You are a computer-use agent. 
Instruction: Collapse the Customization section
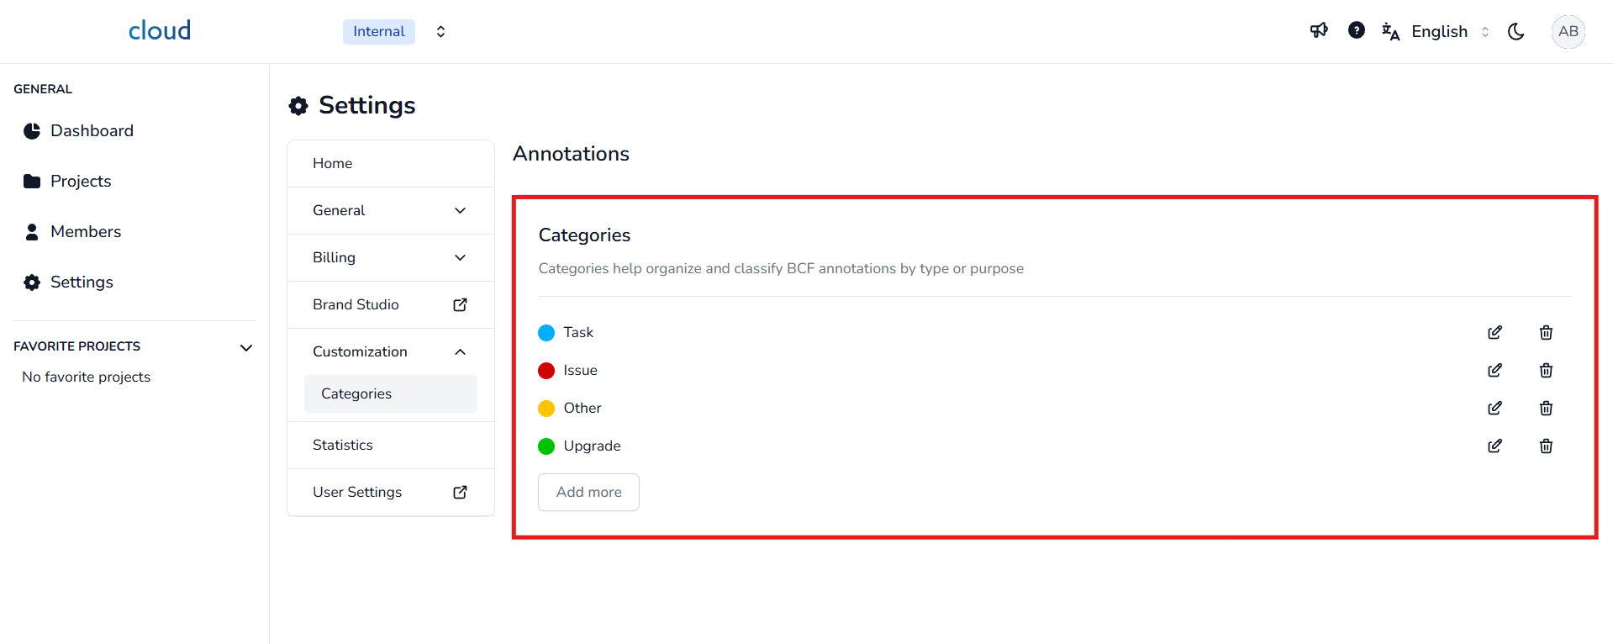(460, 352)
